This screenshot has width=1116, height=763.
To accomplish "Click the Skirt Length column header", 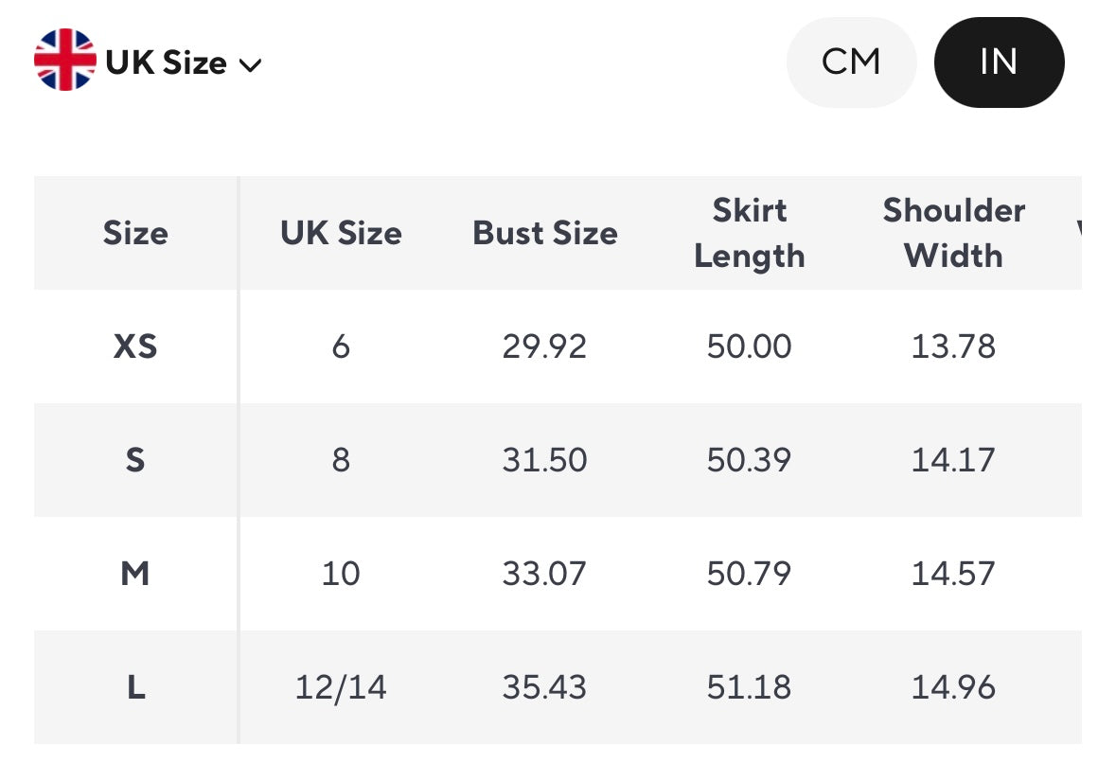I will [x=750, y=233].
